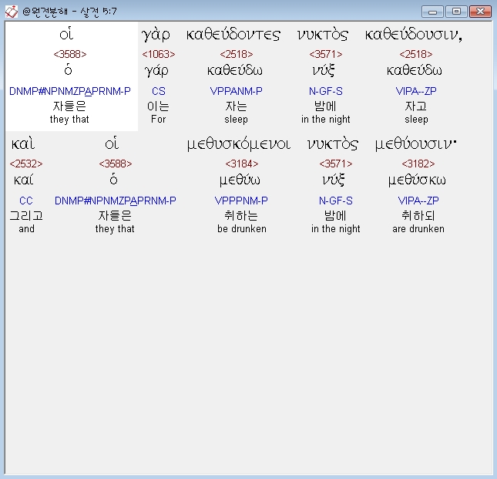The image size is (497, 479).
Task: Click the English gloss and
Action: tap(27, 229)
